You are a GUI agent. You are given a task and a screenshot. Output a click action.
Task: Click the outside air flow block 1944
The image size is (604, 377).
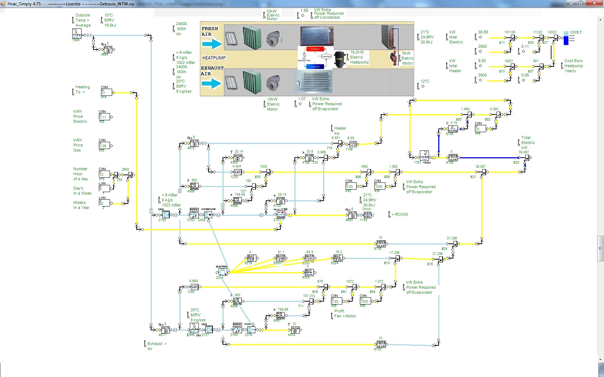[x=77, y=34]
